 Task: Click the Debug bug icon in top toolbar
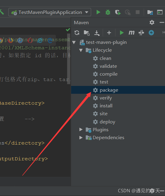tap(108, 12)
